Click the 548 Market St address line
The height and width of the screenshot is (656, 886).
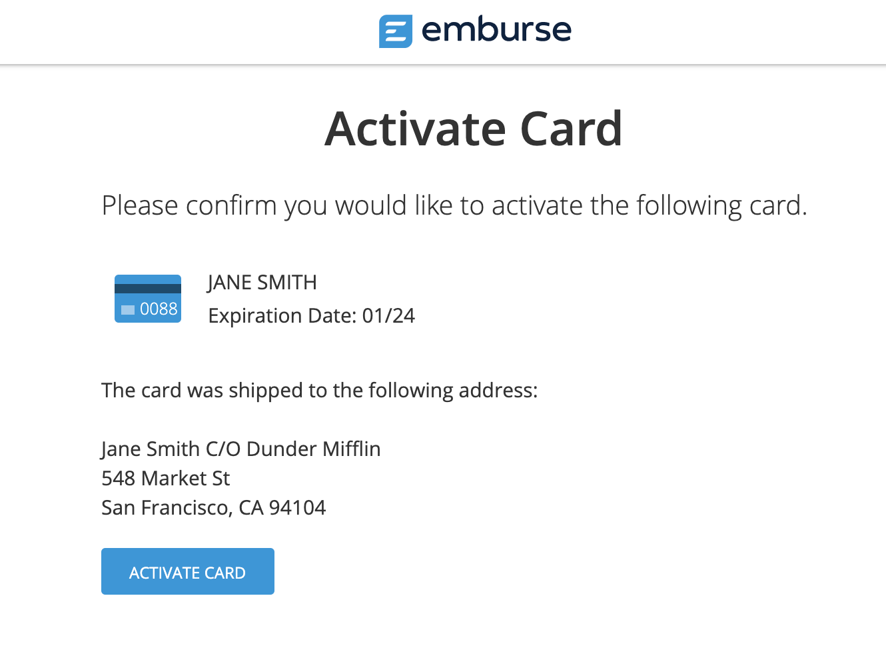(x=165, y=478)
